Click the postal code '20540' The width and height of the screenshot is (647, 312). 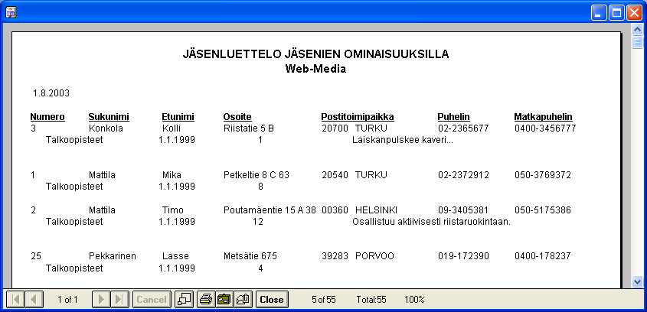(335, 175)
